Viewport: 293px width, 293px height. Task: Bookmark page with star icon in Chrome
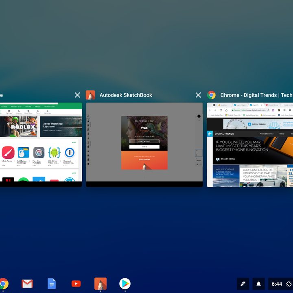coord(268,110)
